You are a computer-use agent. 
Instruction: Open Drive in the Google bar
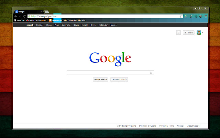coord(93,25)
